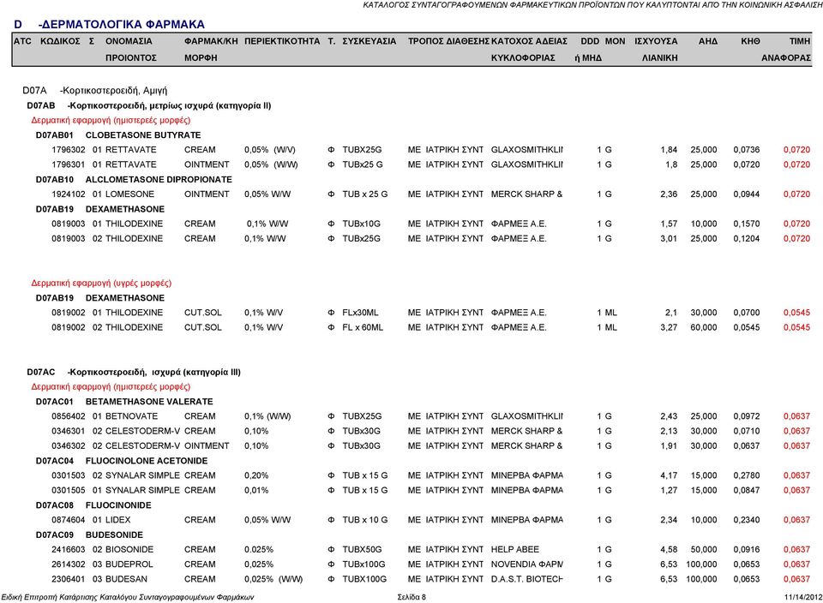Click the KHΘ value 0,2340
The height and width of the screenshot is (603, 823).
coord(747,520)
